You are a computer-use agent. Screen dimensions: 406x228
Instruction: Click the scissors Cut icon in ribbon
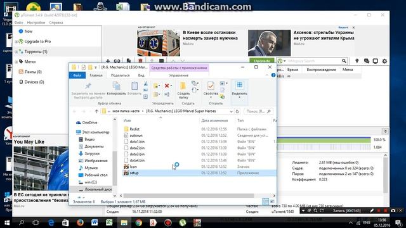click(145, 84)
